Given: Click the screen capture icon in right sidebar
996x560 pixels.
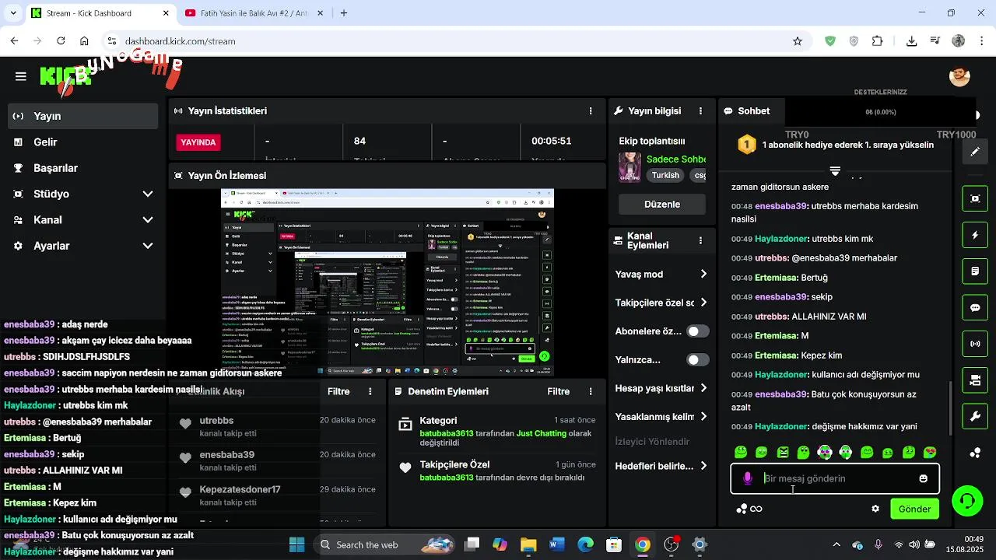Looking at the screenshot, I should click(x=975, y=198).
